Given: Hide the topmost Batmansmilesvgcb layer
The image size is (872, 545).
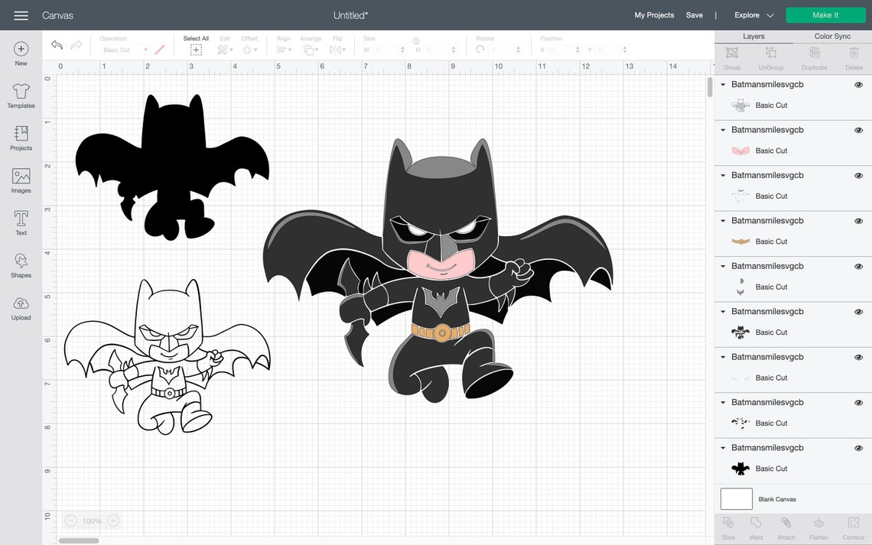Looking at the screenshot, I should (x=858, y=84).
